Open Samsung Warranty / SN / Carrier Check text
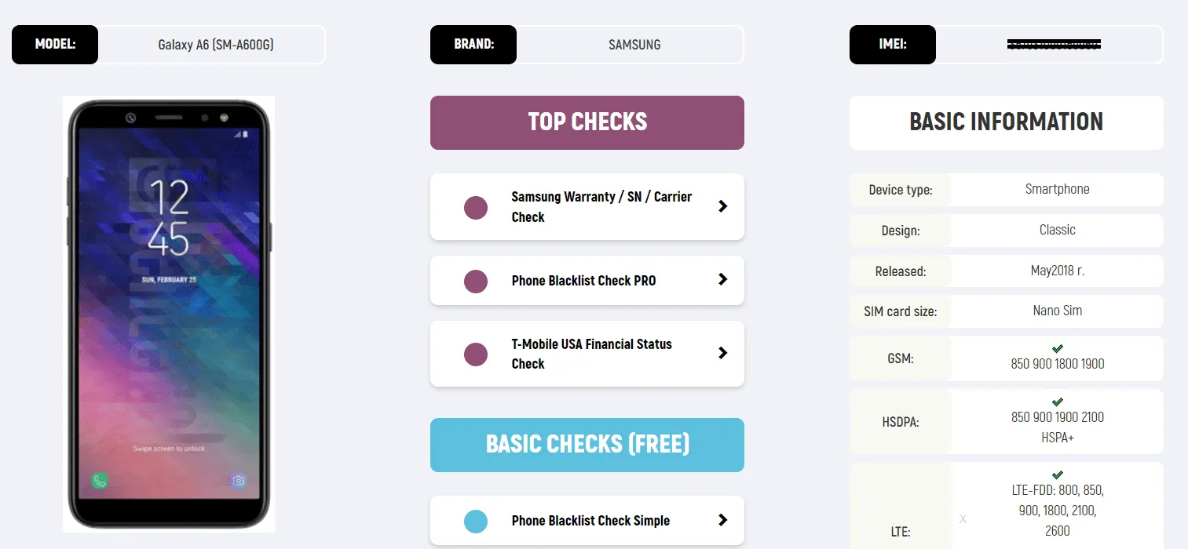 point(601,207)
